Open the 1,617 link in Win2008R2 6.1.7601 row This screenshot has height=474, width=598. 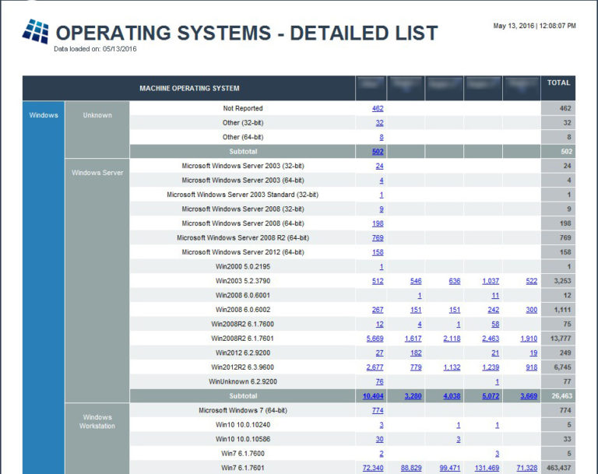(x=413, y=339)
